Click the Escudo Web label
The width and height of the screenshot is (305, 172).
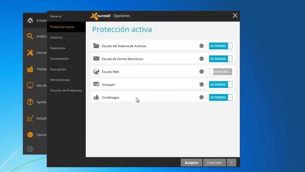pos(110,72)
